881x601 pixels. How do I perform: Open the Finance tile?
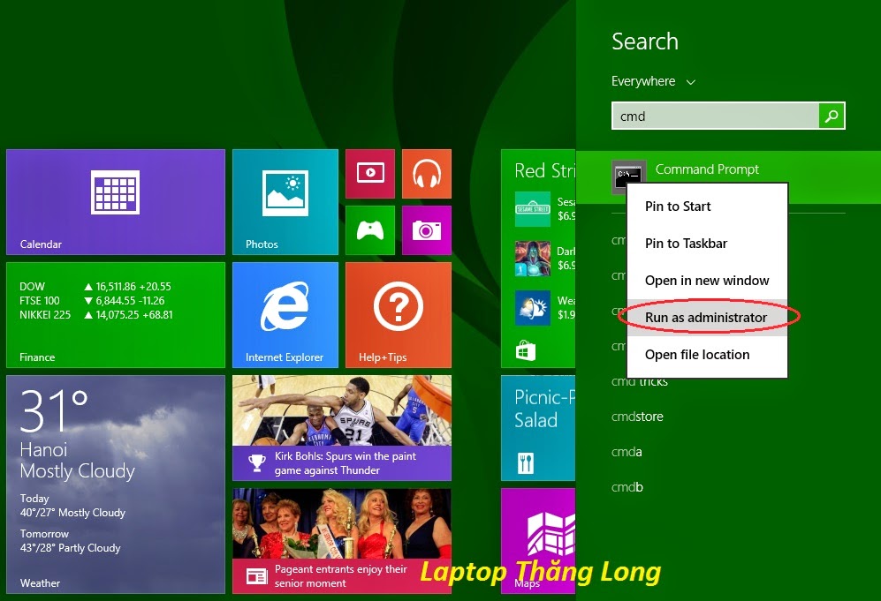116,315
